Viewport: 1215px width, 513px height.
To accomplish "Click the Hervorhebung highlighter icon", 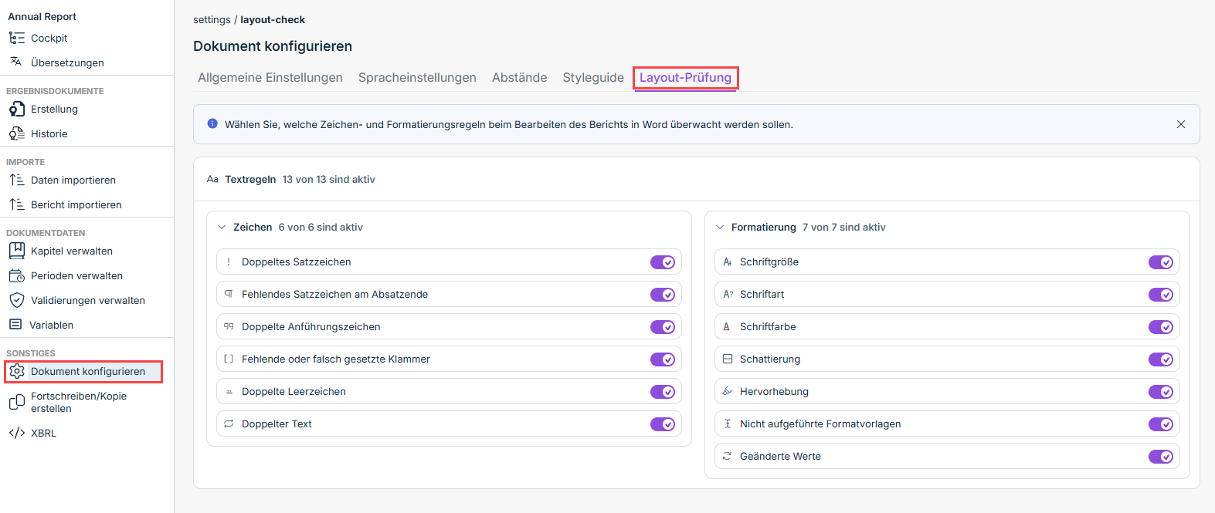I will click(x=727, y=391).
